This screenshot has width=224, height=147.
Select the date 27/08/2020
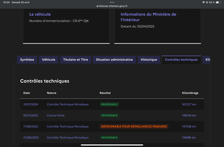[31, 137]
